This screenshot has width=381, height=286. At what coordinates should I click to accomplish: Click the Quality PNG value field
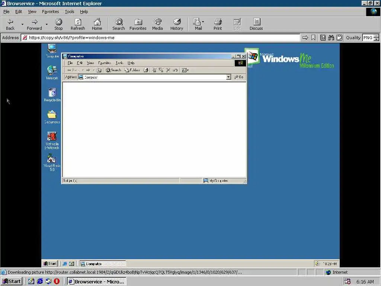coord(368,38)
